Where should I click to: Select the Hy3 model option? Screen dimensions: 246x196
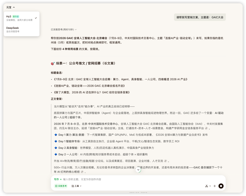pos(22,18)
